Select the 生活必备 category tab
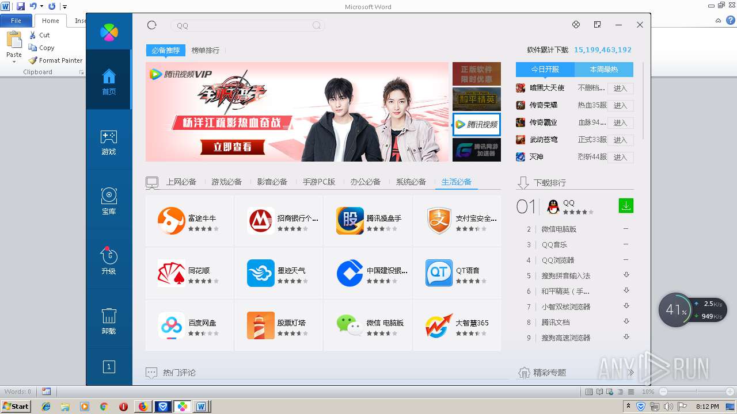737x414 pixels. pos(457,182)
